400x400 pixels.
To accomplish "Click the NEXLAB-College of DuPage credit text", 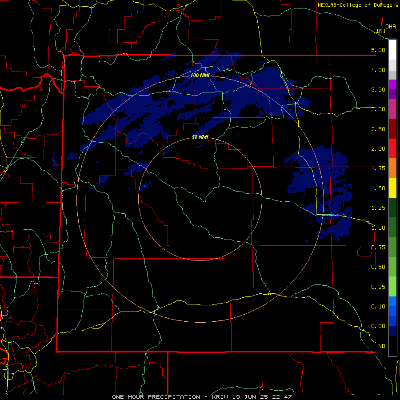I will 355,5.
